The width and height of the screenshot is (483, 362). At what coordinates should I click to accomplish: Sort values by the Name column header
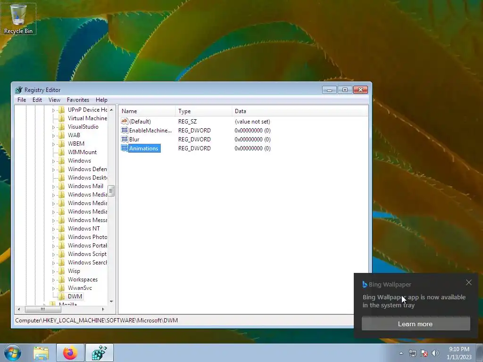(x=147, y=111)
